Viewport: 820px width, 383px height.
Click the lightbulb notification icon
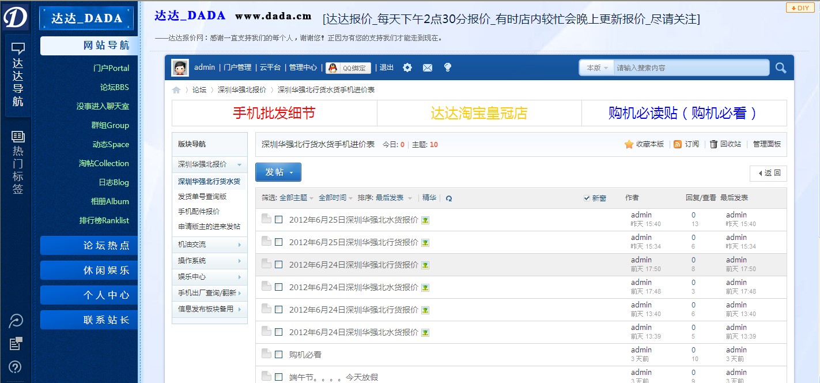[x=447, y=67]
